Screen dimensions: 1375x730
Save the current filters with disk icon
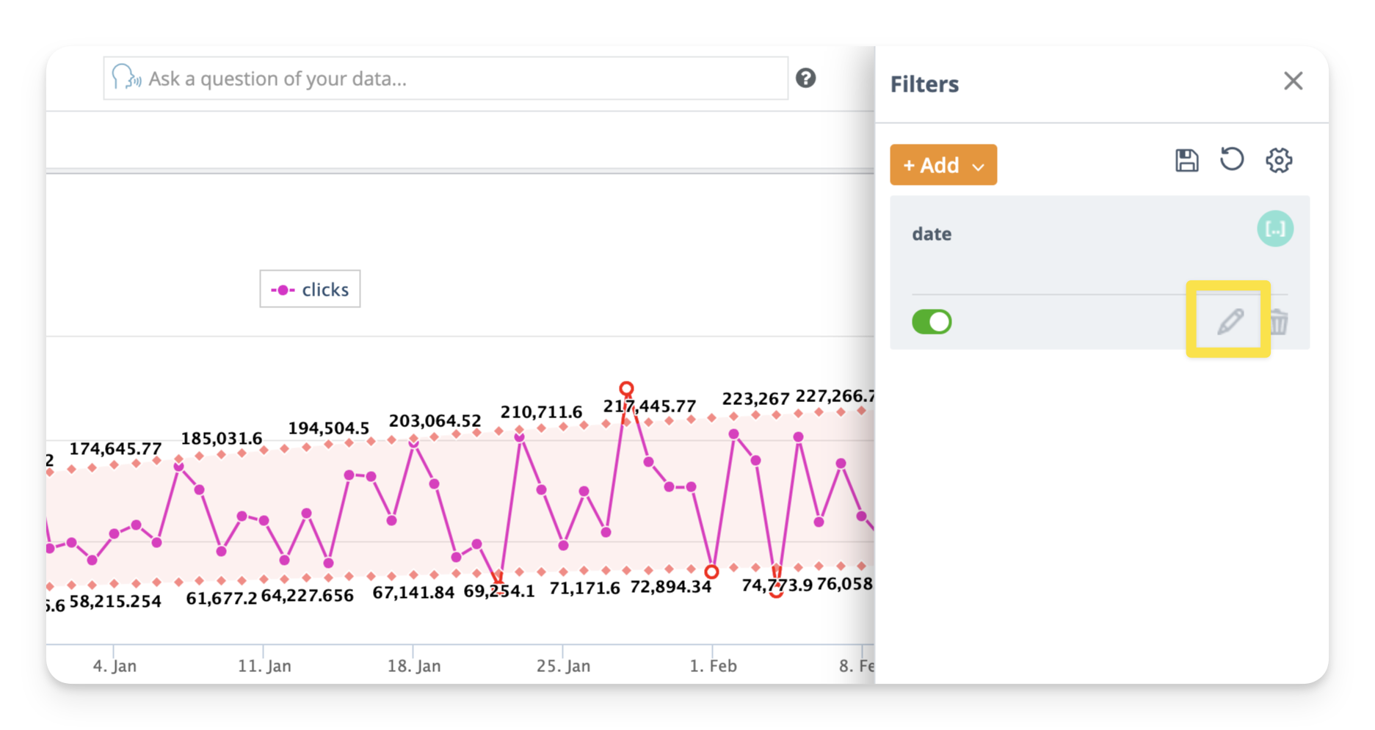[1186, 161]
